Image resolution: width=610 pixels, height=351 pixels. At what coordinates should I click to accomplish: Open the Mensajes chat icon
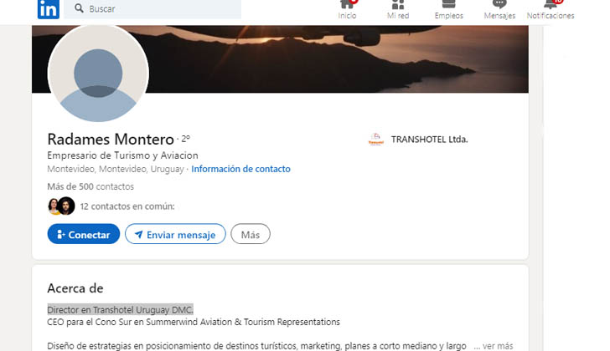tap(499, 4)
